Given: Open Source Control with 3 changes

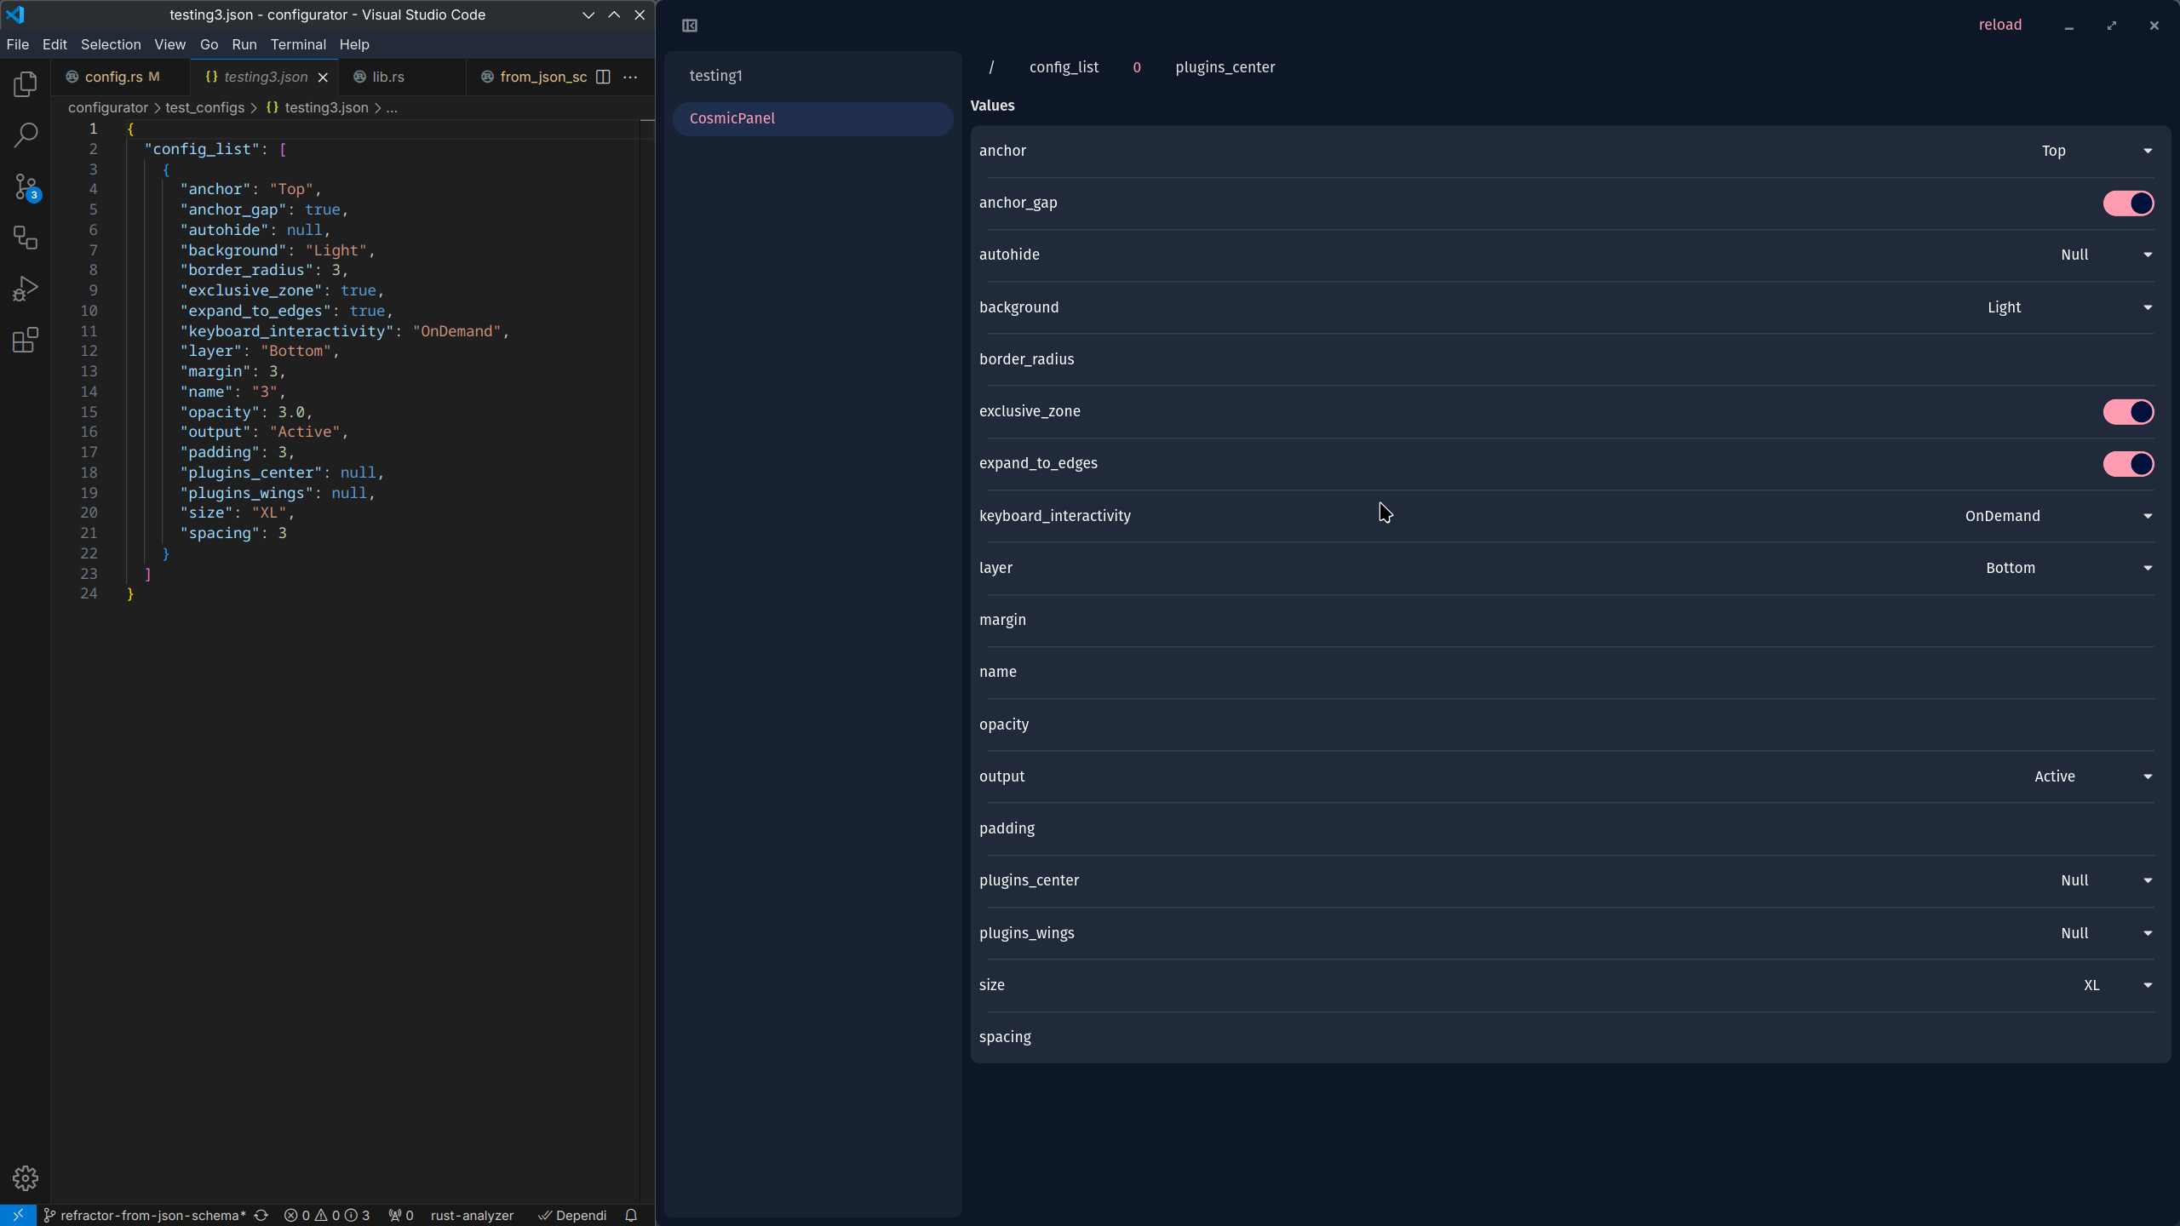Looking at the screenshot, I should [26, 186].
